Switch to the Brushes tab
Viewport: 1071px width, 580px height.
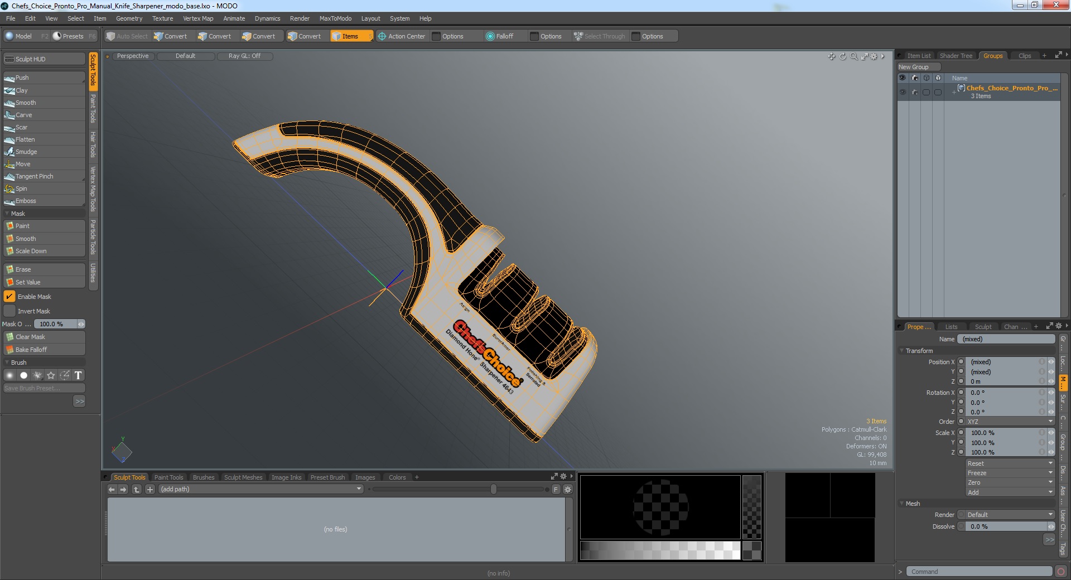point(203,477)
